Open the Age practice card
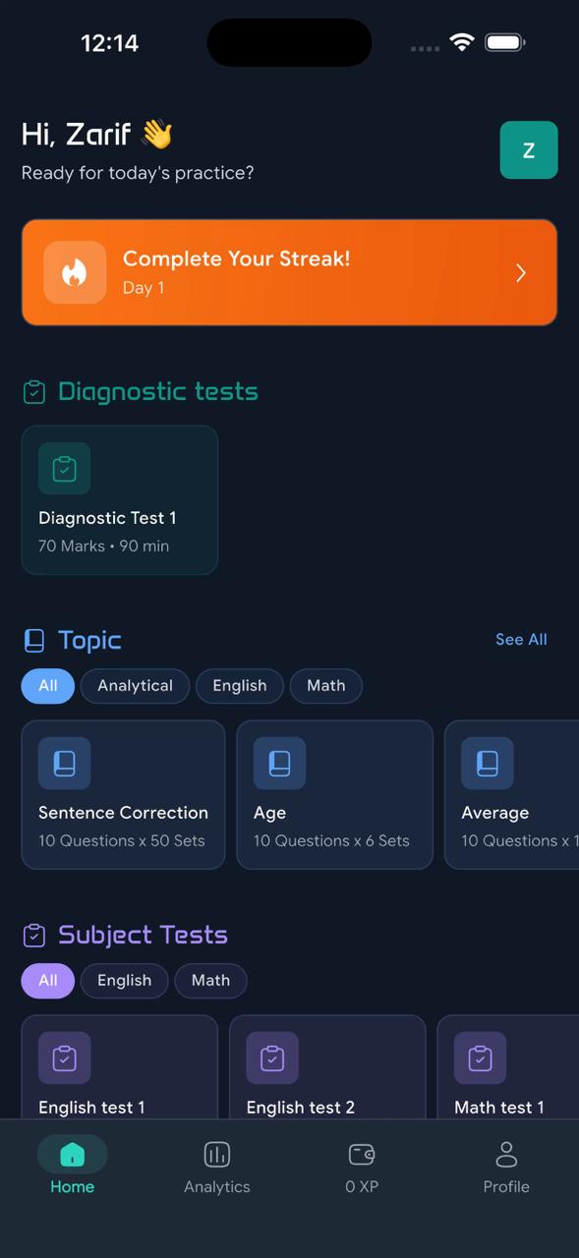Image resolution: width=579 pixels, height=1258 pixels. coord(334,794)
